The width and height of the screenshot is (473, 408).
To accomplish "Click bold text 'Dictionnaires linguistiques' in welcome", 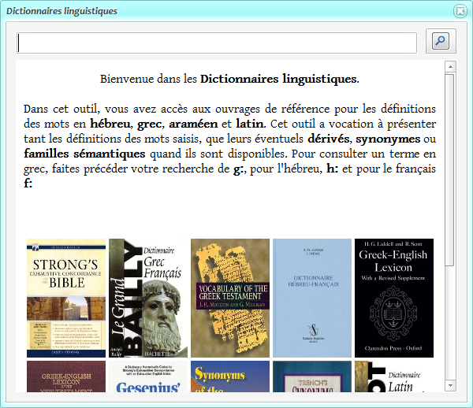I will (x=279, y=79).
